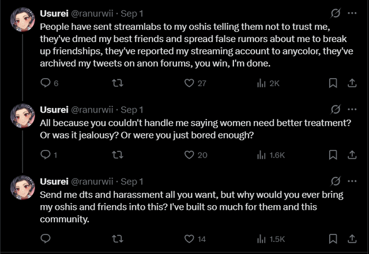Share the second tweet about jealousy

[352, 155]
